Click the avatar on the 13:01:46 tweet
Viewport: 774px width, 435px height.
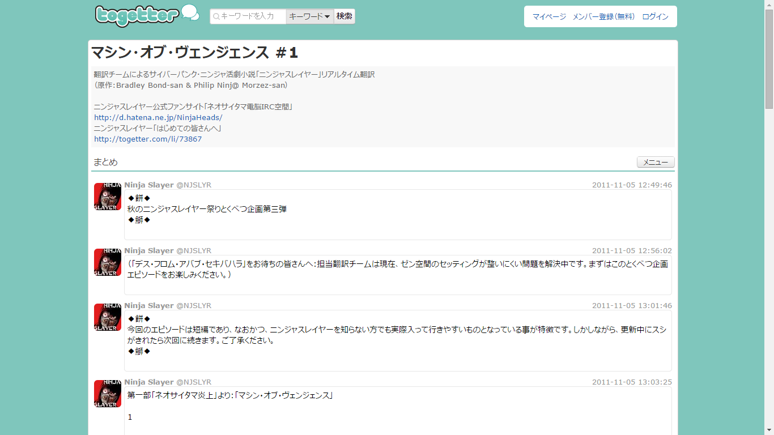(x=107, y=317)
